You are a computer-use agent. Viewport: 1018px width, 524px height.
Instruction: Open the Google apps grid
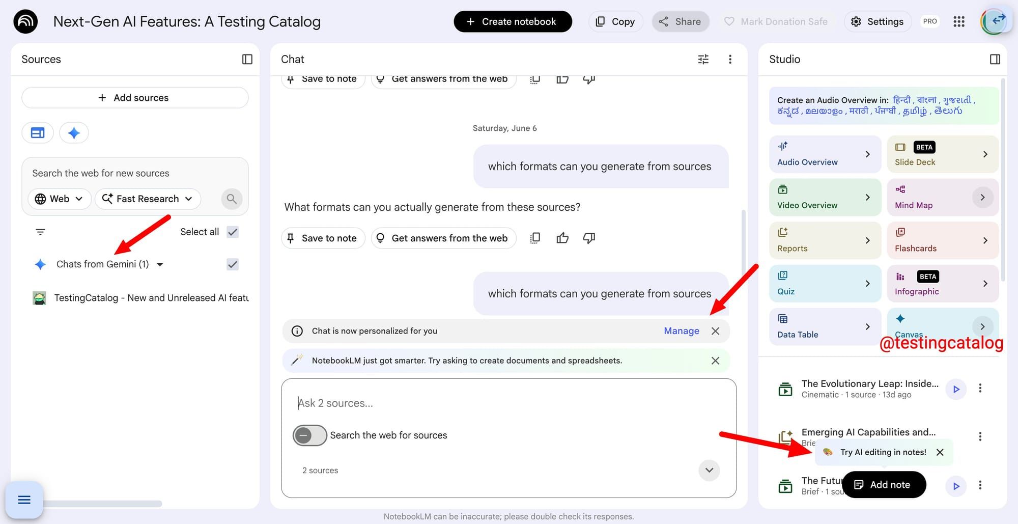[x=959, y=21]
